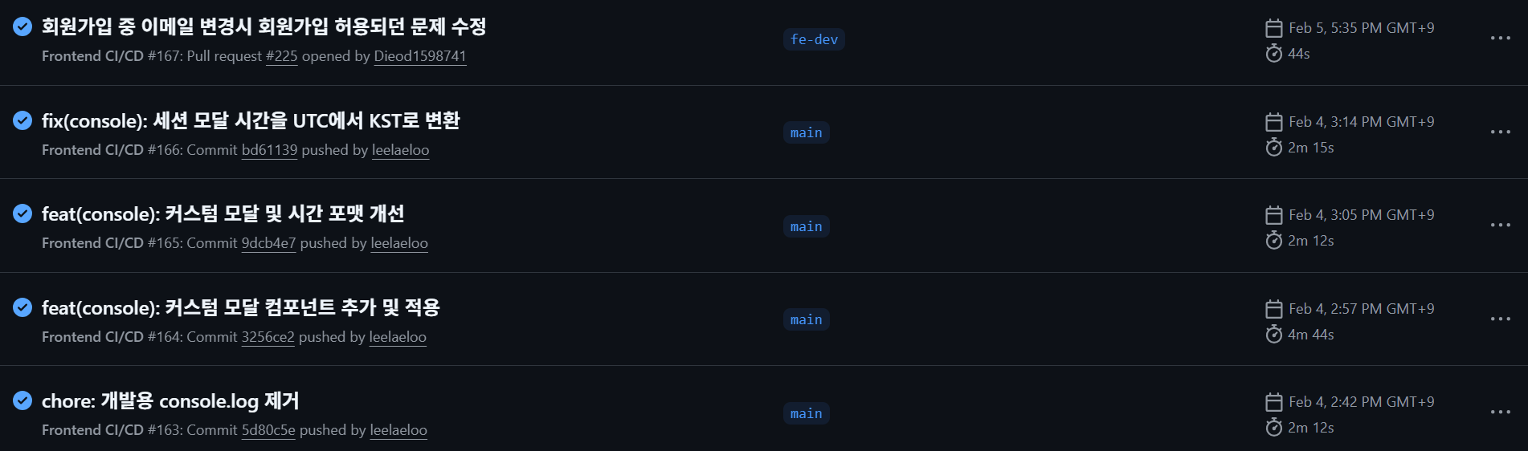Screen dimensions: 1528x451
Task: Open options menu for run #167
Action: 1500,39
